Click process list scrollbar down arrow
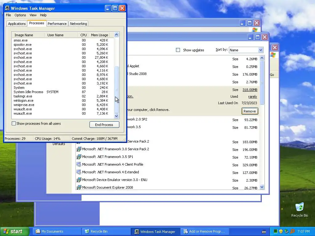 [x=117, y=116]
